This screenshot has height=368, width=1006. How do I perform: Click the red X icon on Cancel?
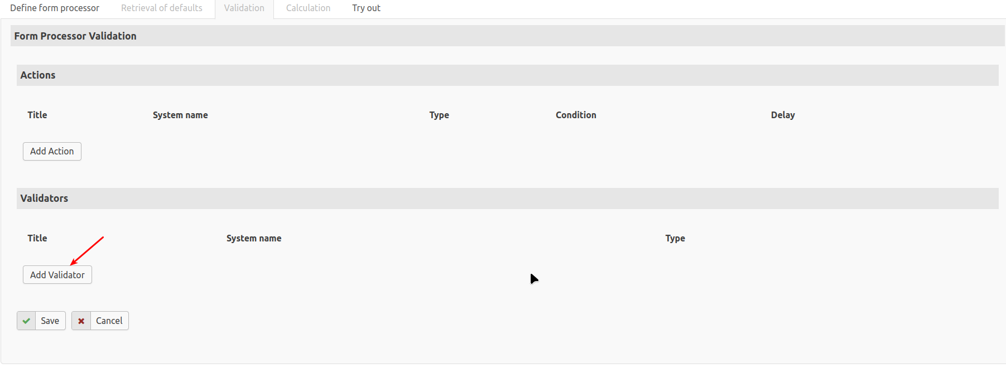coord(81,321)
